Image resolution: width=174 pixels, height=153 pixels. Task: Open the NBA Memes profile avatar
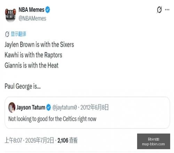pyautogui.click(x=10, y=15)
